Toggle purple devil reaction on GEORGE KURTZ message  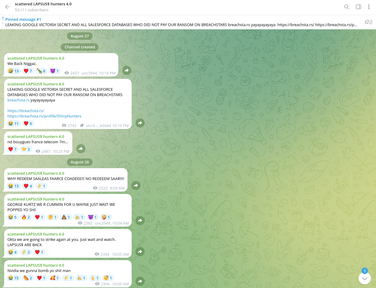93,217
